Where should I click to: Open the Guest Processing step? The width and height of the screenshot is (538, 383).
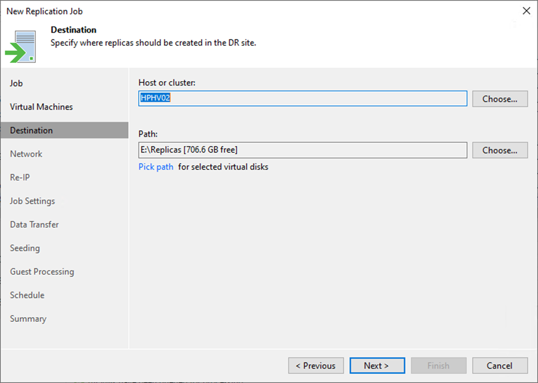(x=42, y=272)
